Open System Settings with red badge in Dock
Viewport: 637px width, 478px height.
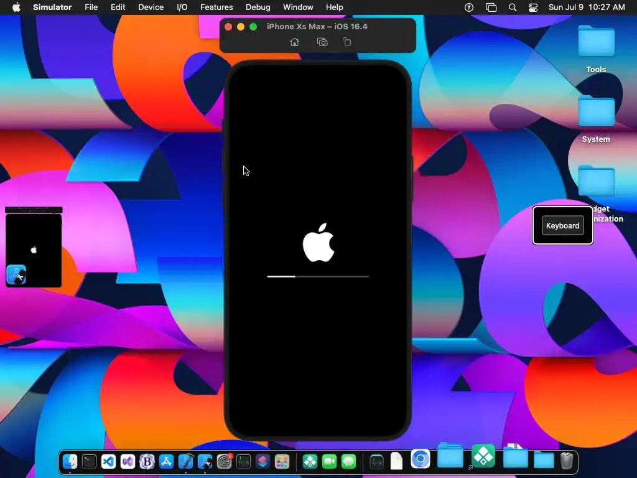point(224,462)
